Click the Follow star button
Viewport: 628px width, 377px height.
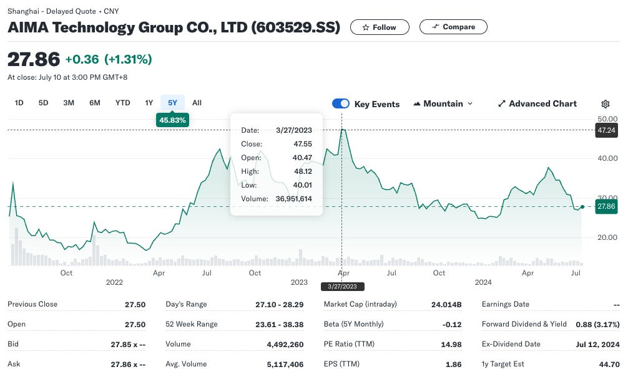[x=380, y=27]
